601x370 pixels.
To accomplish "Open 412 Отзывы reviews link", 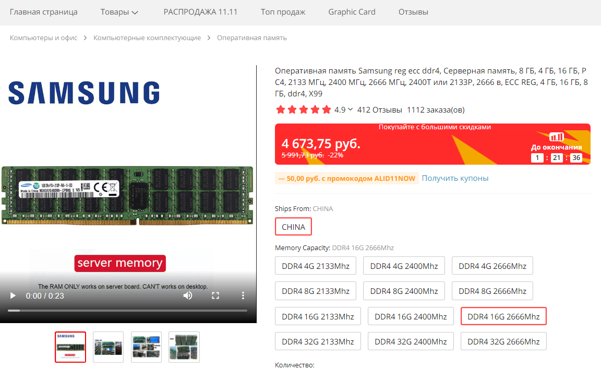I will pyautogui.click(x=379, y=110).
